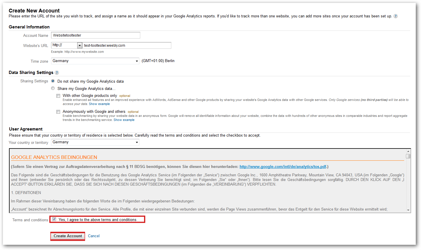Open 'Show example' for Google products sharing
Image resolution: width=421 pixels, height=250 pixels.
click(x=99, y=104)
